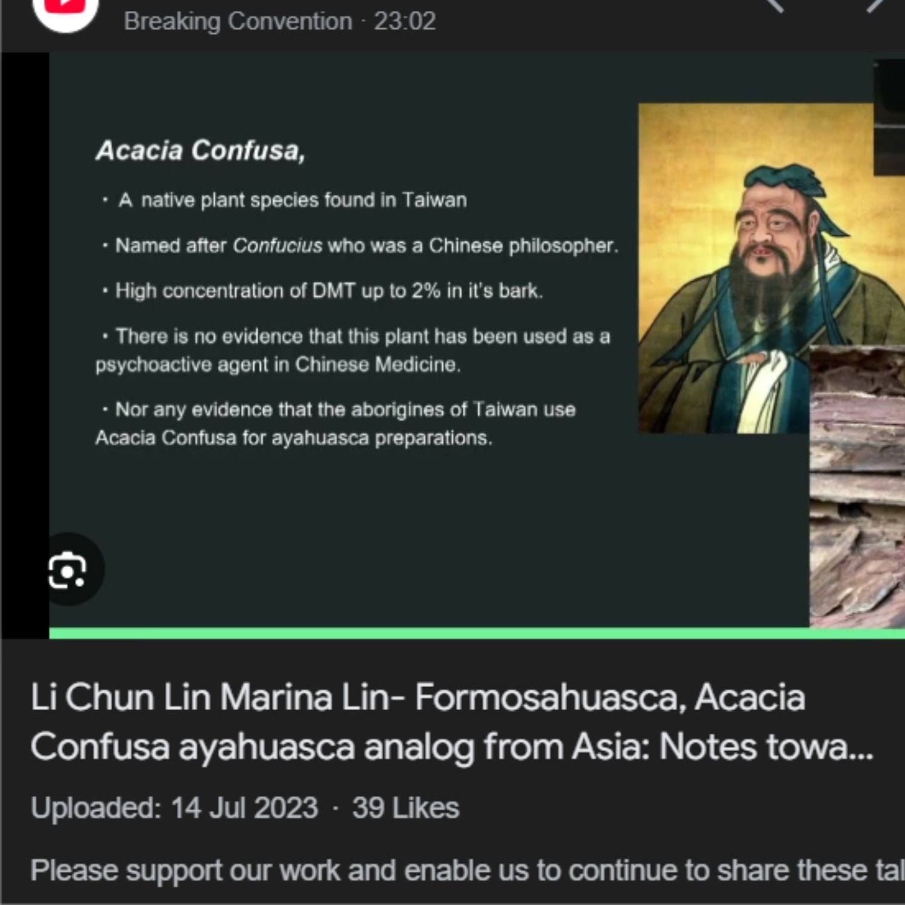Click the Acacia Confusa slide heading
The width and height of the screenshot is (905, 905).
tap(201, 150)
